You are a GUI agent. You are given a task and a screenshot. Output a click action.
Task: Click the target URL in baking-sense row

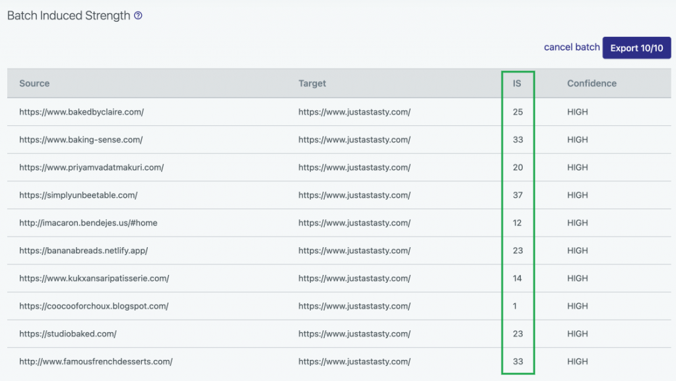pos(355,140)
